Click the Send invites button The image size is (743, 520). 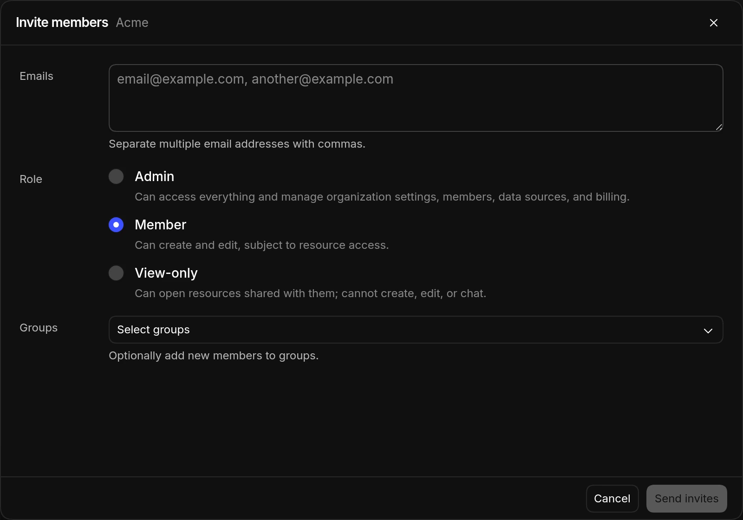[686, 499]
